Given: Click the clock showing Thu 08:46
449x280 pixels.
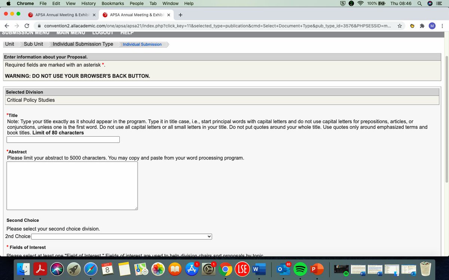Looking at the screenshot, I should 401,3.
